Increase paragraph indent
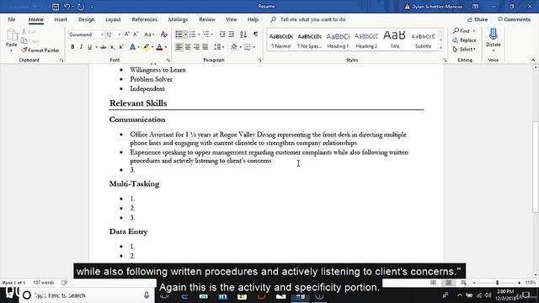 pos(232,35)
